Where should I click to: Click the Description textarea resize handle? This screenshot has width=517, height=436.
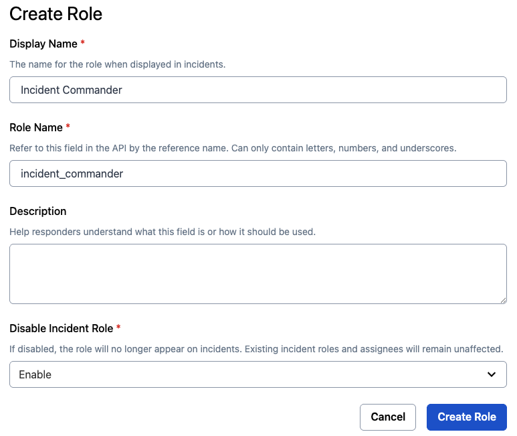(503, 300)
